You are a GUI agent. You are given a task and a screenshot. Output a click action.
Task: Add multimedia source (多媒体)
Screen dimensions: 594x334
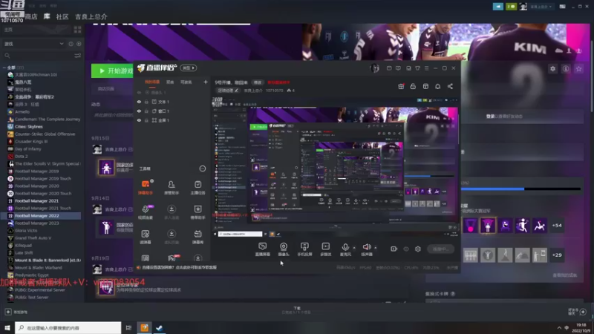tap(326, 249)
